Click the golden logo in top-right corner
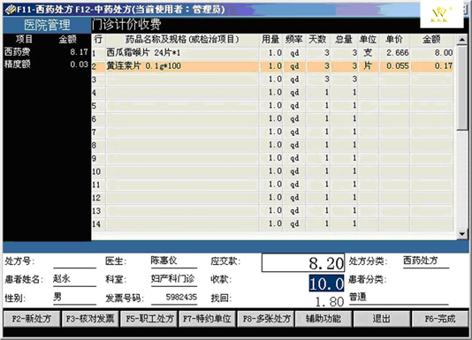Viewport: 472px width, 340px height. tap(441, 14)
